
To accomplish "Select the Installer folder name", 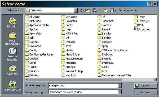I will click(x=70, y=42).
